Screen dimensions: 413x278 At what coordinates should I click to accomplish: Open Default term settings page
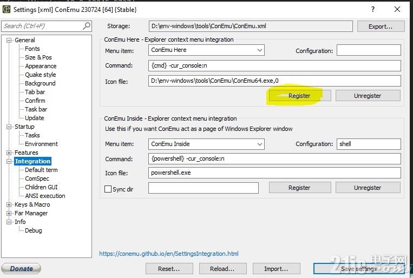[x=41, y=170]
